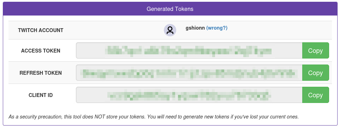The image size is (339, 128).
Task: Copy the Client ID value
Action: point(315,95)
